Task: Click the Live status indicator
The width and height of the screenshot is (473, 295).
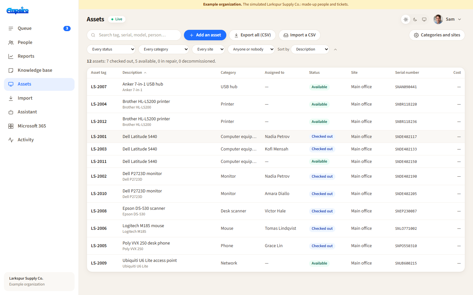Action: tap(117, 19)
